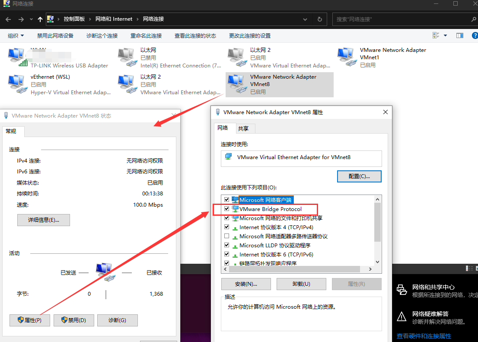Click the items list scroll down arrow
Image resolution: width=478 pixels, height=342 pixels.
377,262
